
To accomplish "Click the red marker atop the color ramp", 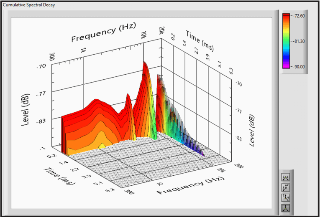I will coord(287,15).
